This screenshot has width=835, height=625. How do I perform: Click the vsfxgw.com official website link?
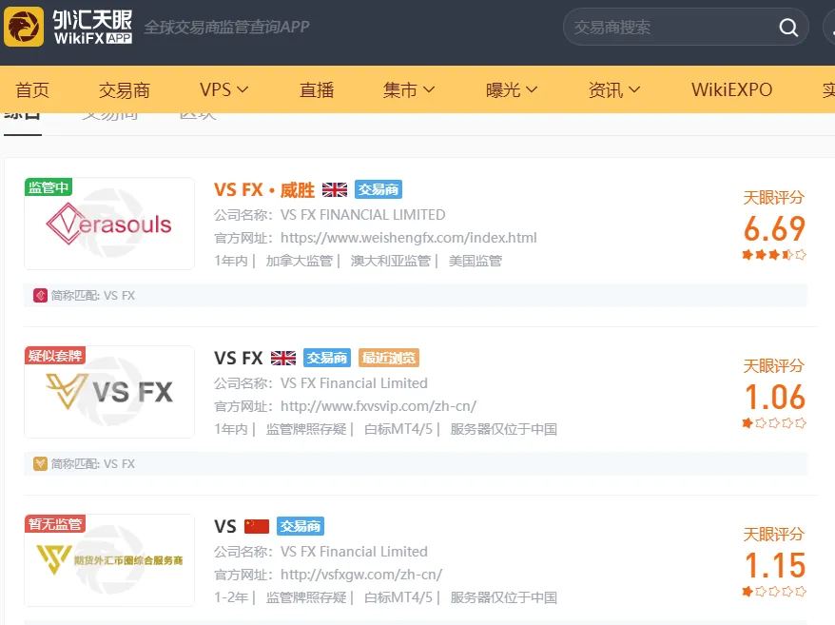[361, 575]
